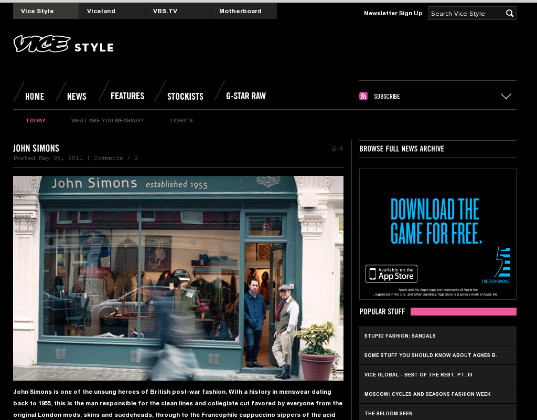Open the Motherboard top tab
This screenshot has height=420, width=537.
point(244,11)
